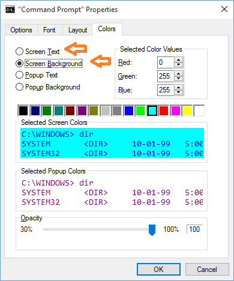Pick the teal color swatch

click(59, 110)
